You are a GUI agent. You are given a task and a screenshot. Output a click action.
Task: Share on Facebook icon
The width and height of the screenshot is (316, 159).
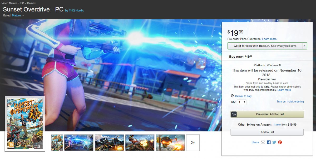pyautogui.click(x=269, y=142)
